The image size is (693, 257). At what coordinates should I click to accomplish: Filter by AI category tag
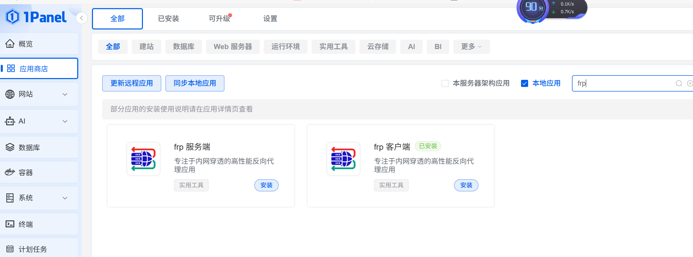coord(411,47)
